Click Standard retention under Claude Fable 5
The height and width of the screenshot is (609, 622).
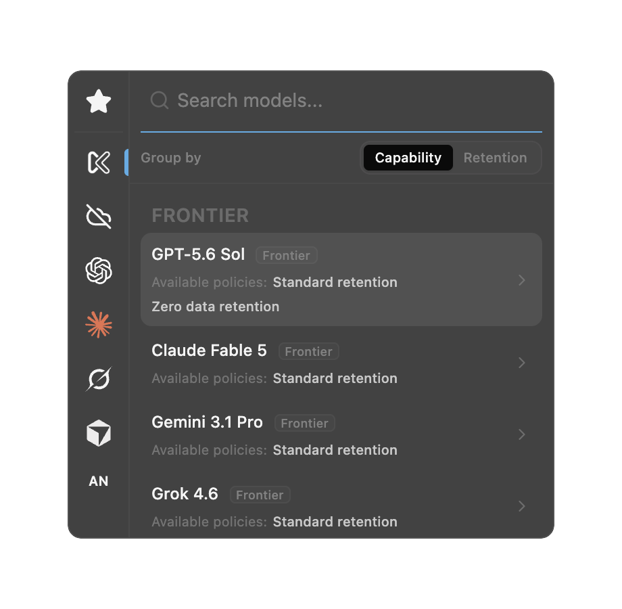pyautogui.click(x=335, y=378)
